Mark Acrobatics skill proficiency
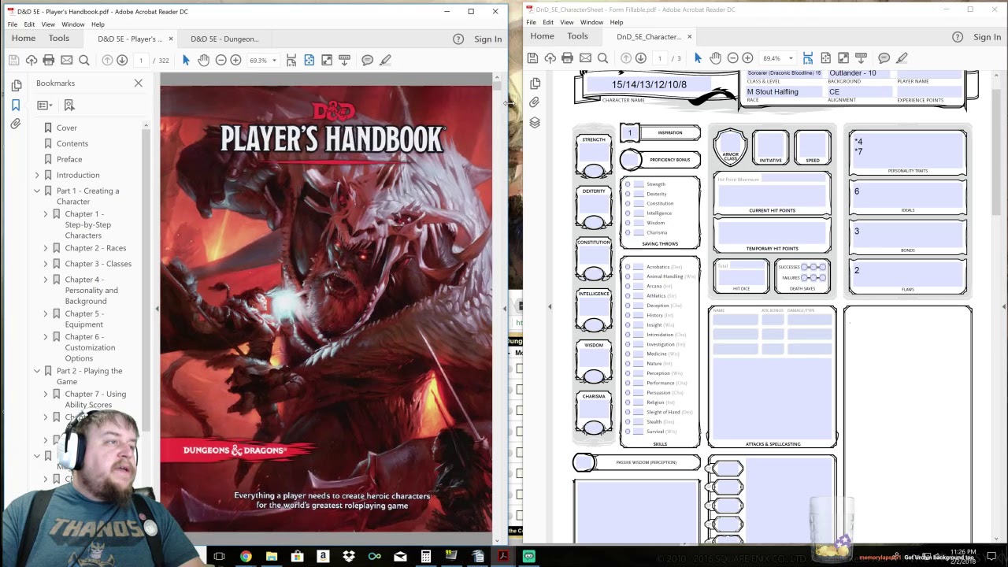The width and height of the screenshot is (1008, 567). tap(628, 267)
